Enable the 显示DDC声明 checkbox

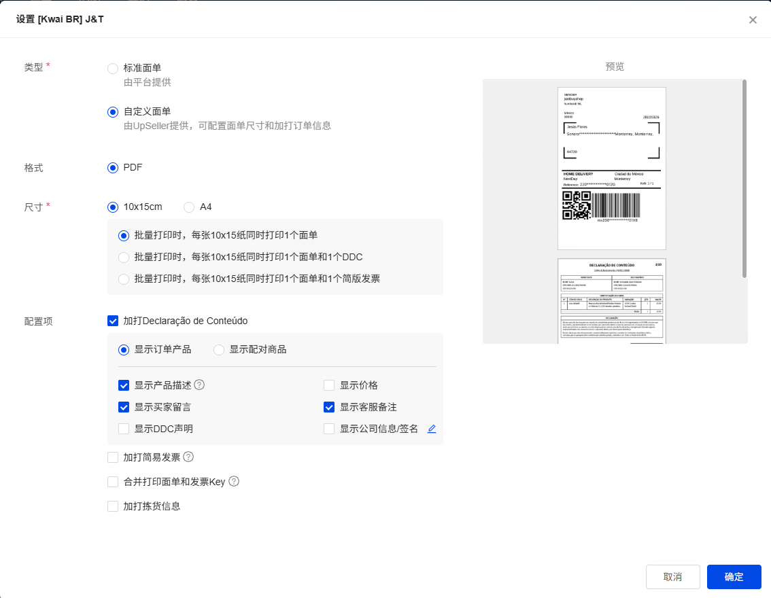click(124, 429)
